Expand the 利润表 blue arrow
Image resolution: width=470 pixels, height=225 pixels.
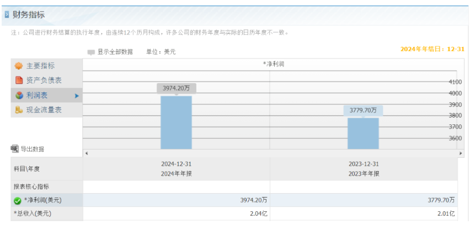pyautogui.click(x=77, y=96)
